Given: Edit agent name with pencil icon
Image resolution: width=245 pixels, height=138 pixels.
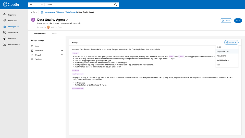Looking at the screenshot, I should point(67,20).
